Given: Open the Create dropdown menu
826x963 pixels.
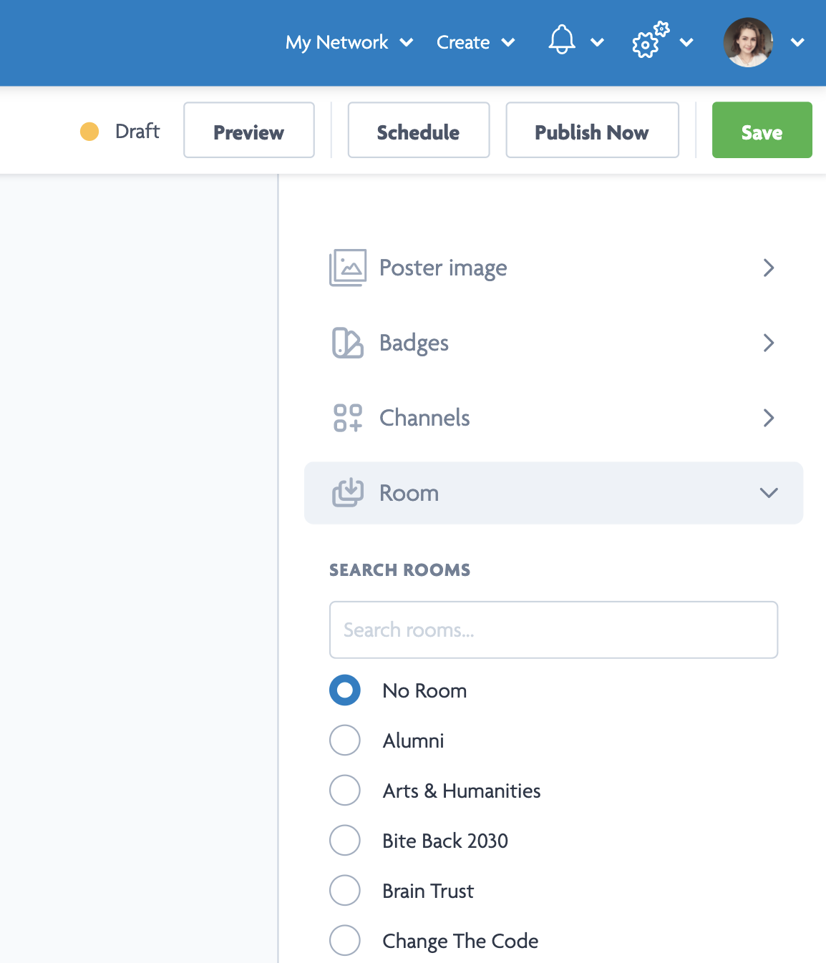Looking at the screenshot, I should click(475, 42).
